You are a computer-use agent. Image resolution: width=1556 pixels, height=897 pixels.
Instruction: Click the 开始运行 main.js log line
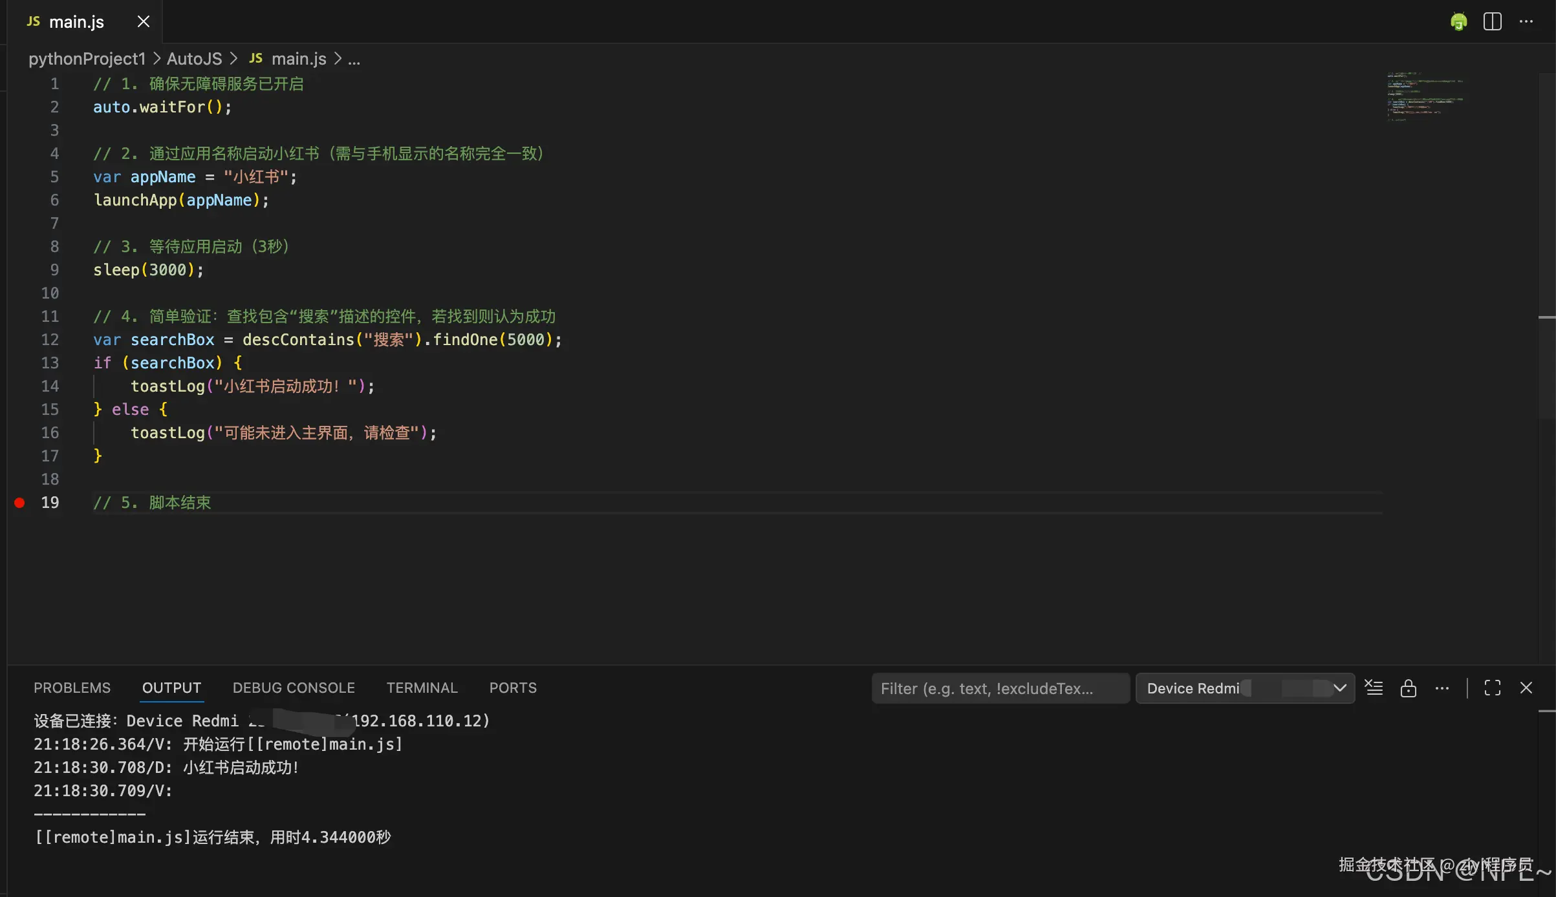(x=218, y=744)
